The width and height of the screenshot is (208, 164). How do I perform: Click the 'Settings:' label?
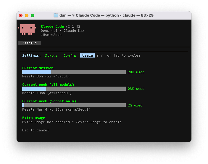(31, 55)
